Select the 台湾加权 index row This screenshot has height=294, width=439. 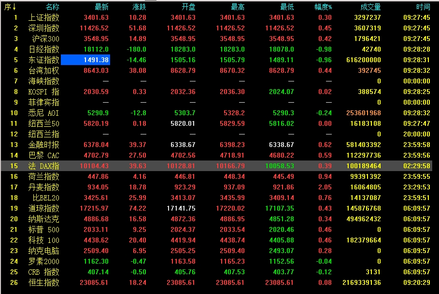(x=44, y=70)
